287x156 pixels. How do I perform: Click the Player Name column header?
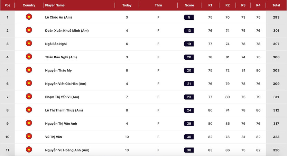(x=55, y=5)
